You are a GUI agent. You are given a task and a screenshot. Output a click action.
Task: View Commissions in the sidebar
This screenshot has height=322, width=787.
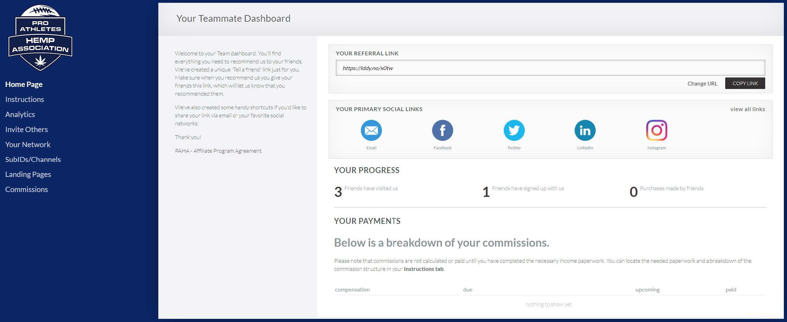click(x=26, y=190)
